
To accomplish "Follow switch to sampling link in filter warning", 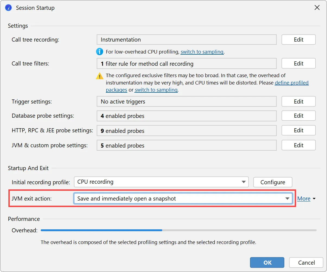I will tap(156, 90).
